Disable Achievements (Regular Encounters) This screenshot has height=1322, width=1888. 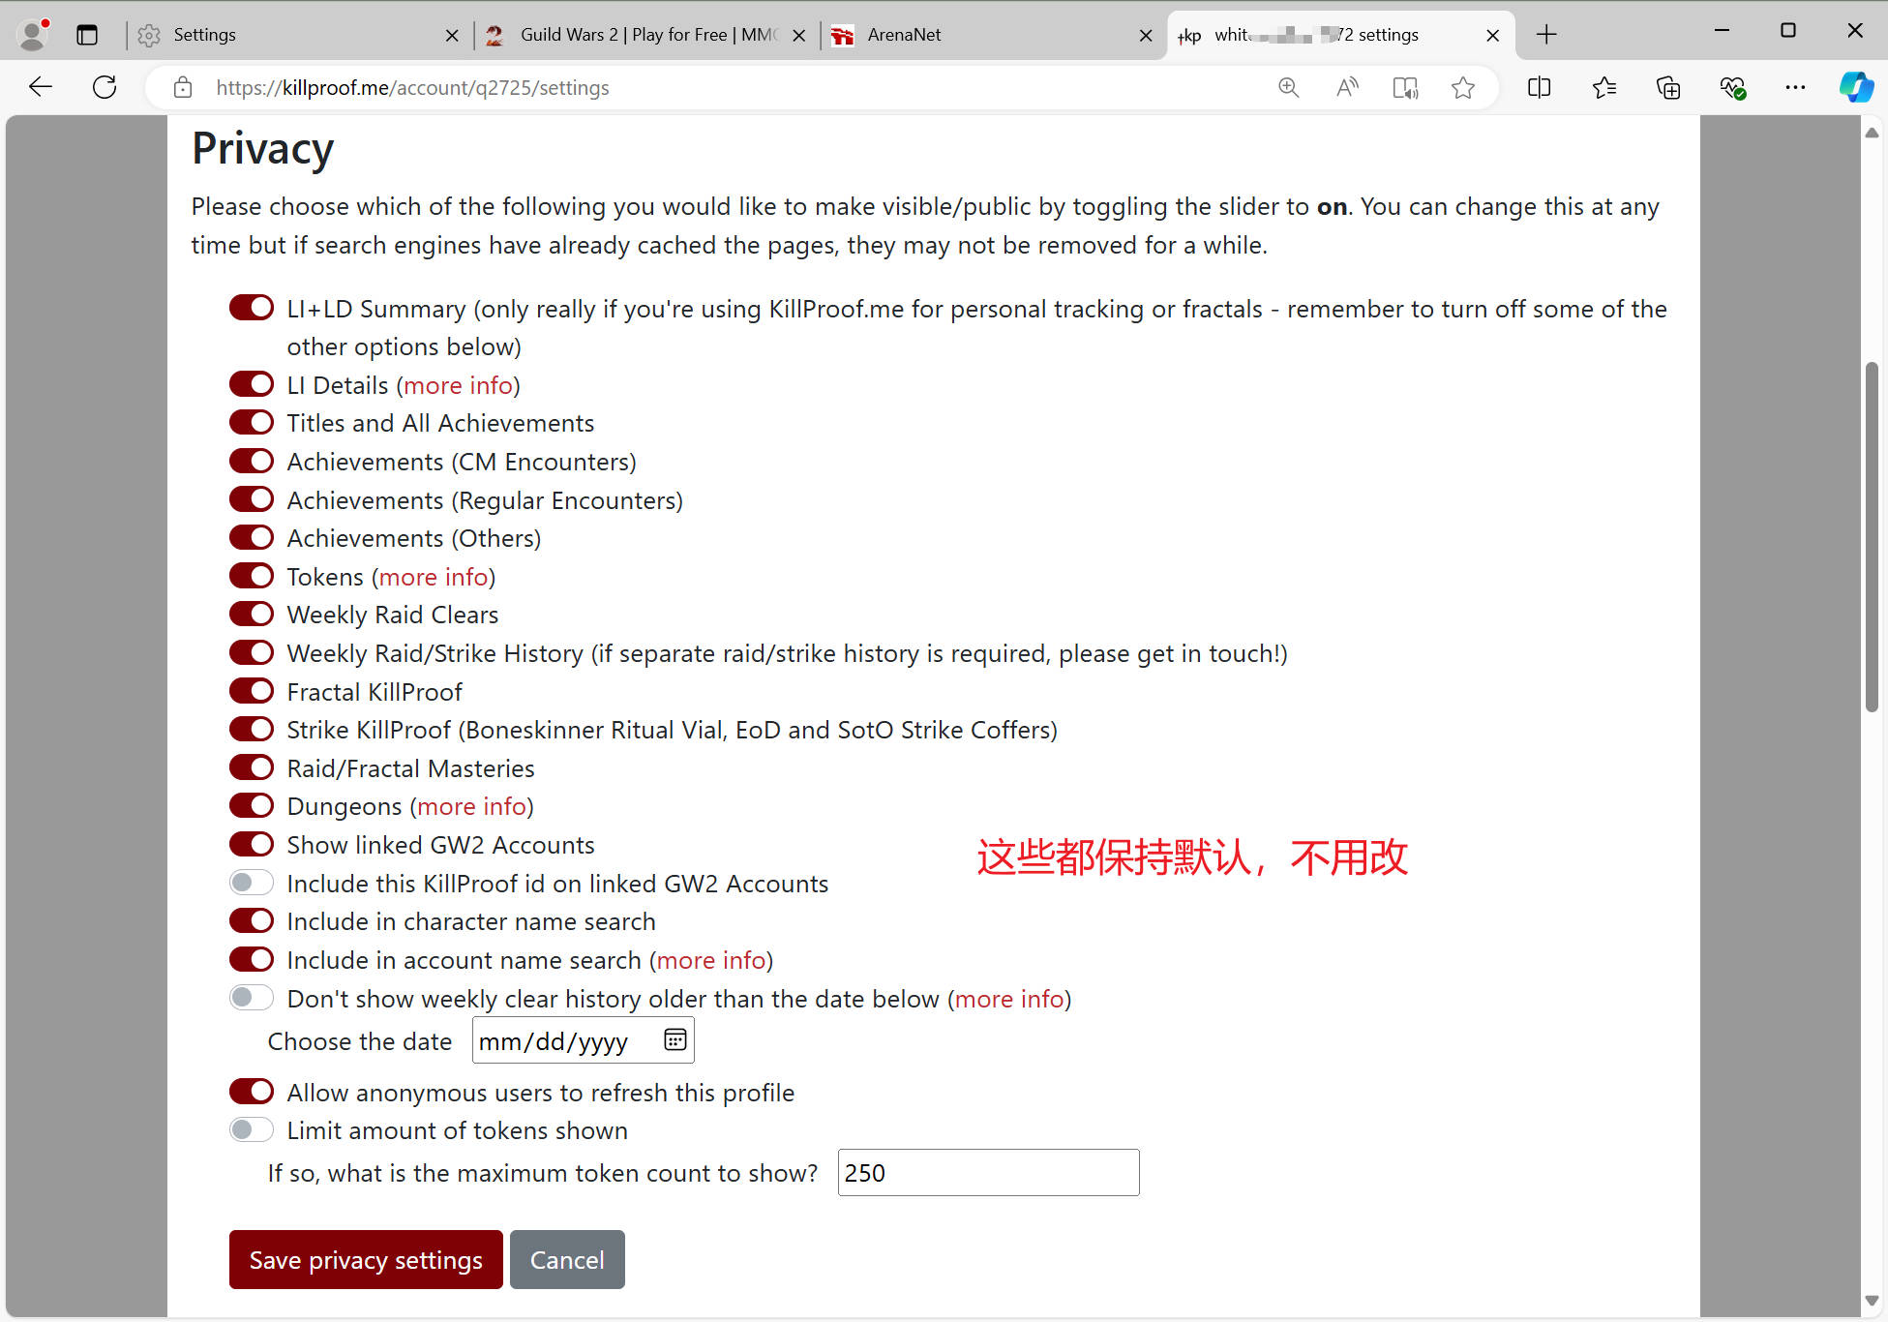[252, 499]
